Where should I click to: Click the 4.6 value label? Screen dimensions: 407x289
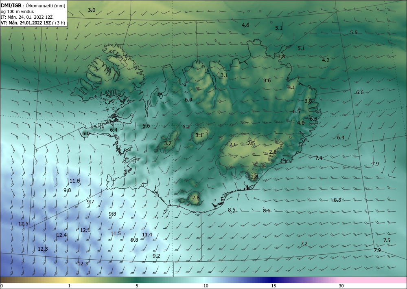pyautogui.click(x=245, y=25)
